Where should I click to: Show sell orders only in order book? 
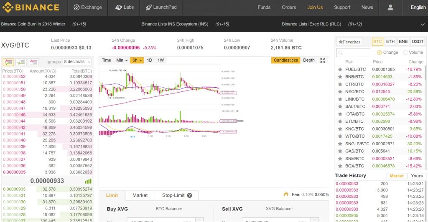pos(33,62)
